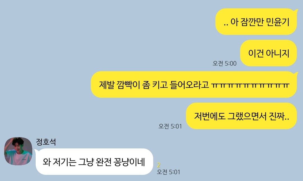
Task: Click the word 아니지 in the second bubble
Action: [277, 53]
